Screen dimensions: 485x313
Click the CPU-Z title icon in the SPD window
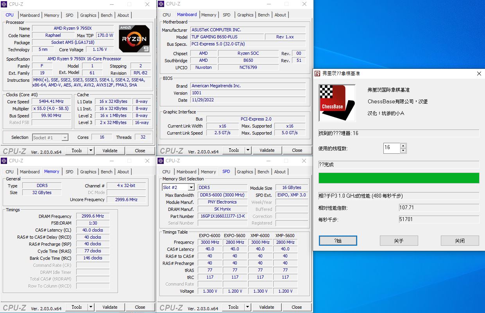[161, 161]
